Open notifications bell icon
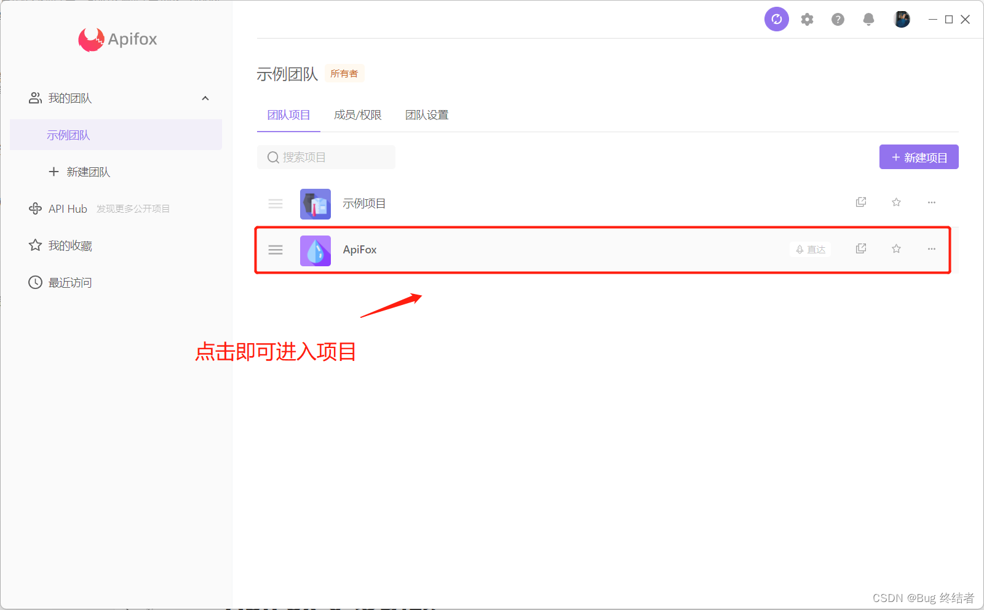This screenshot has height=610, width=984. tap(868, 20)
